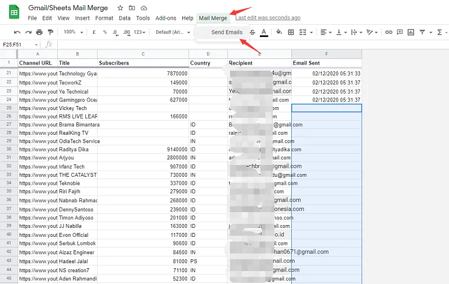Click the print icon
This screenshot has width=449, height=284.
(39, 32)
